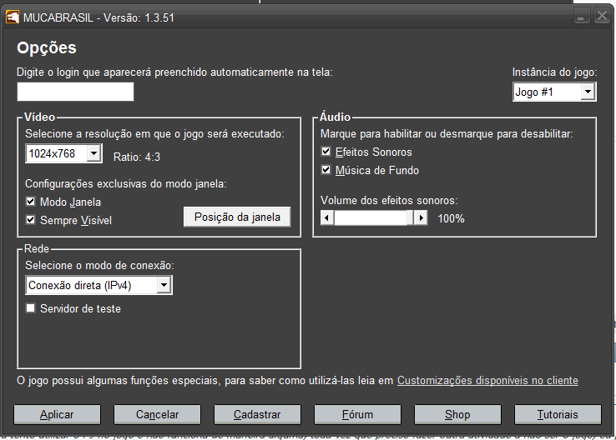Toggle the Modo Janela checkbox
Screen dimensions: 616x440
[x=32, y=202]
